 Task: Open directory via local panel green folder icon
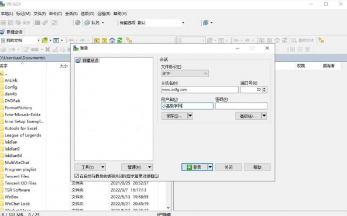[x=45, y=40]
